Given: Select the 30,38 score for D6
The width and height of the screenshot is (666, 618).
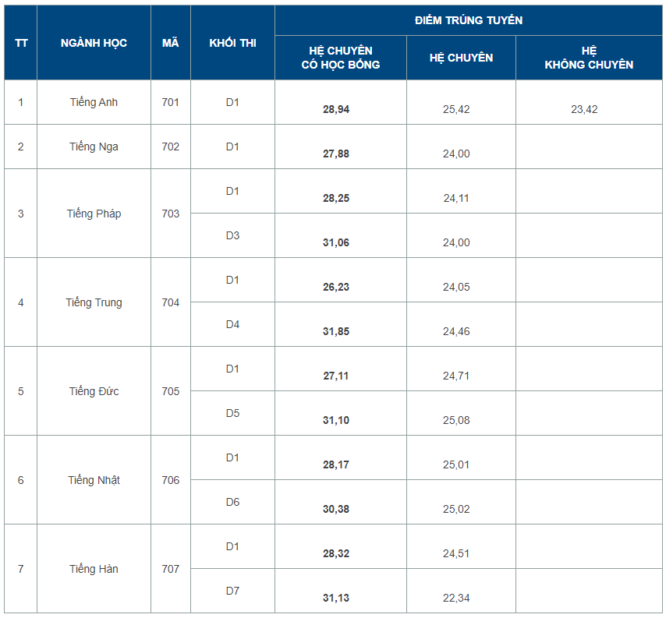Looking at the screenshot, I should [336, 509].
